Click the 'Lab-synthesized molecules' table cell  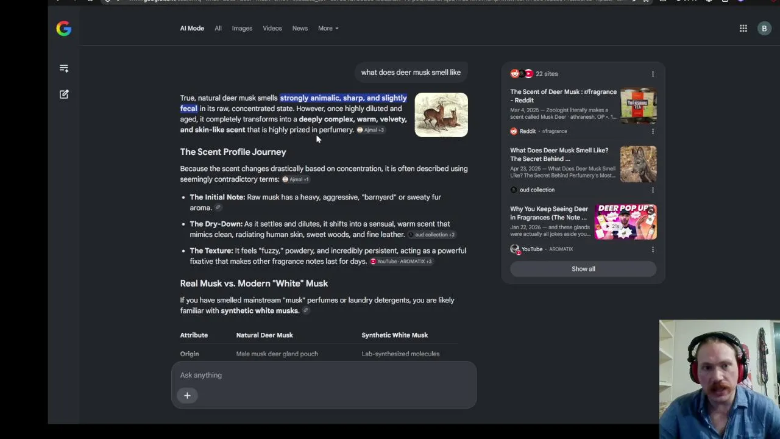click(x=400, y=354)
